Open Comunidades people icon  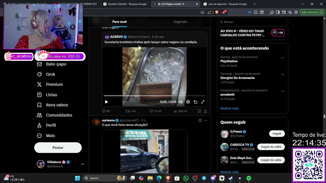(39, 115)
